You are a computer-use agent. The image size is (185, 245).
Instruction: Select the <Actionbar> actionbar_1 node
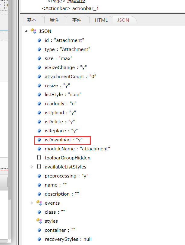[x=71, y=8]
